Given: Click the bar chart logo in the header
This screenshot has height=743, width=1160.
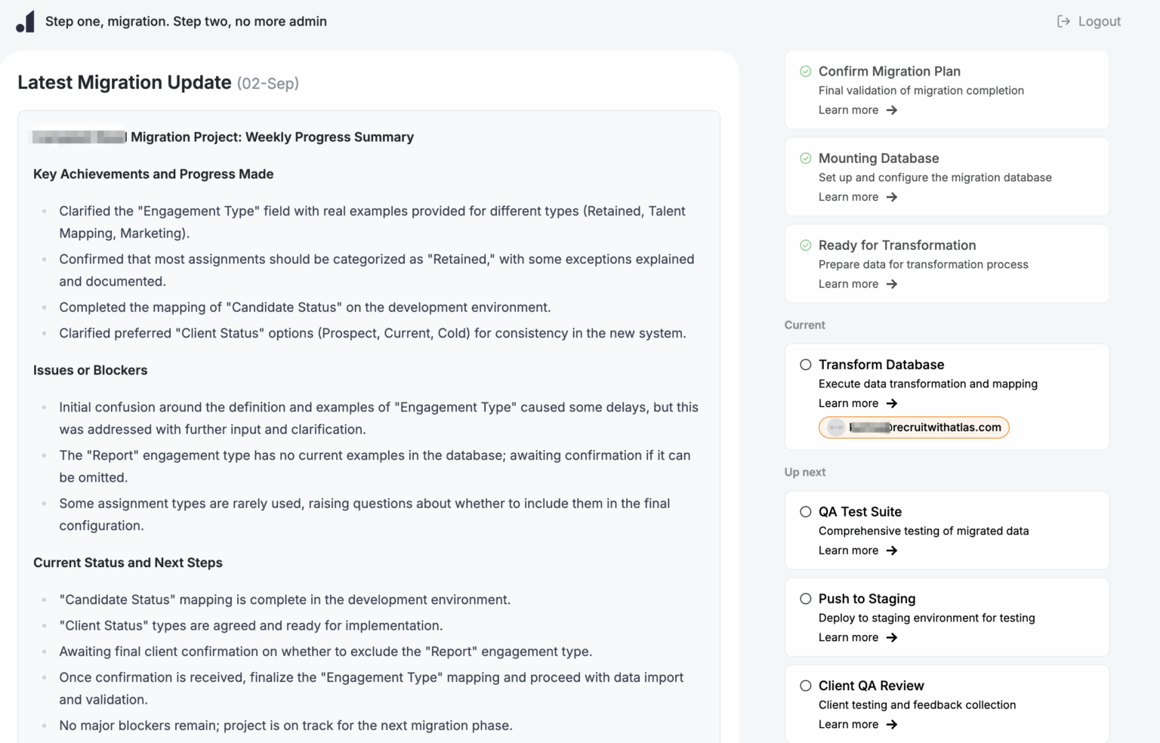Looking at the screenshot, I should pos(26,20).
